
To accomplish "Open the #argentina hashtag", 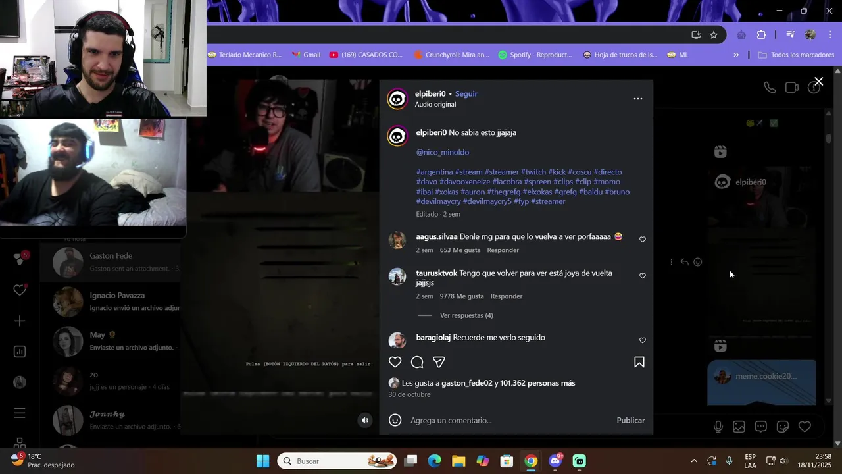I will click(434, 172).
